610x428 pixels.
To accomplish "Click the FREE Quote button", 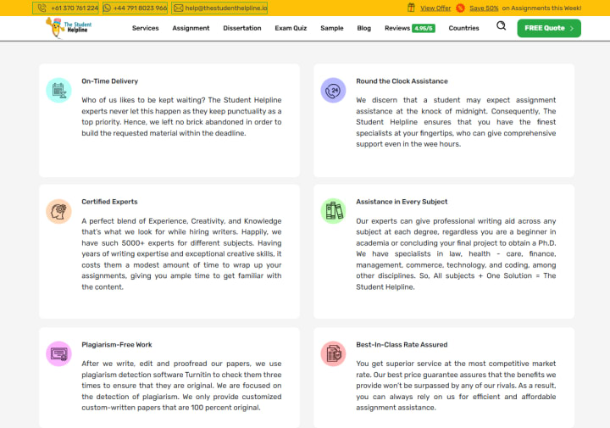I will 549,28.
